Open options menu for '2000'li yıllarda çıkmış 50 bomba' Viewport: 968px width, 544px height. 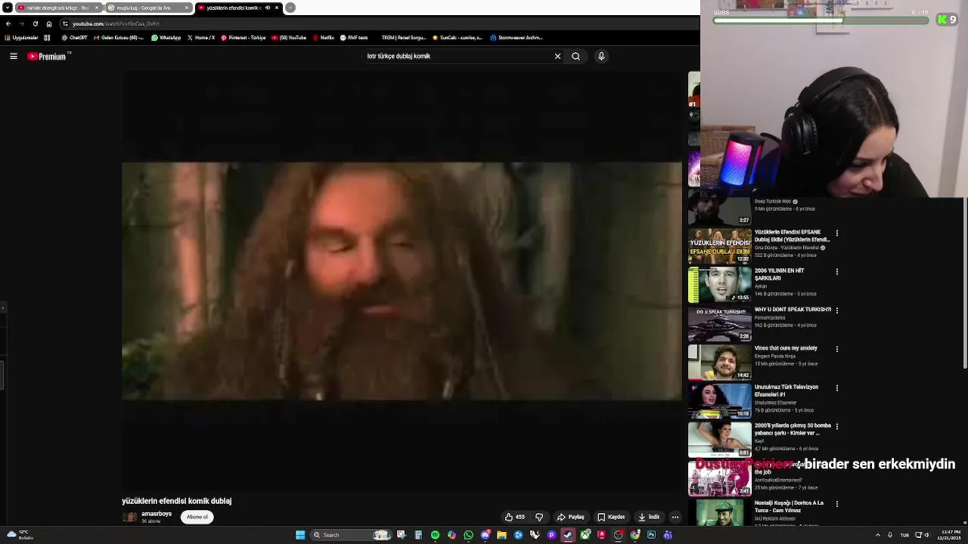coord(837,426)
